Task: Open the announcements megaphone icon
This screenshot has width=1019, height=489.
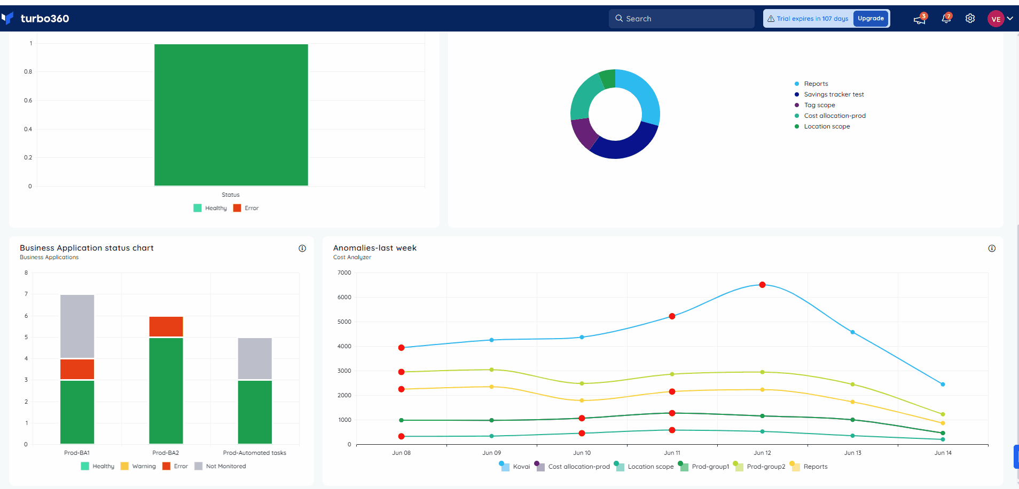Action: click(x=919, y=20)
